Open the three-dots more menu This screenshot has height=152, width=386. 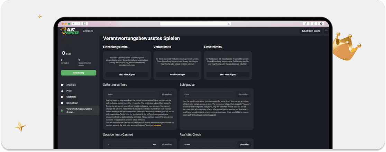pyautogui.click(x=326, y=30)
